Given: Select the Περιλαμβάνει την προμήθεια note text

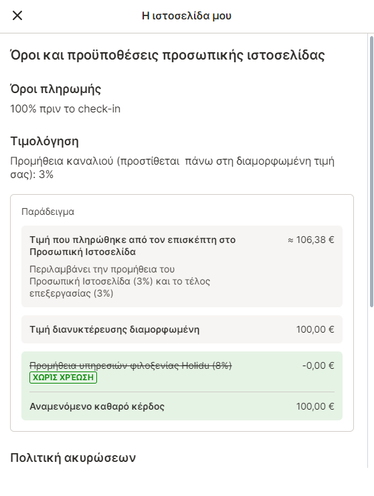Looking at the screenshot, I should 120,281.
